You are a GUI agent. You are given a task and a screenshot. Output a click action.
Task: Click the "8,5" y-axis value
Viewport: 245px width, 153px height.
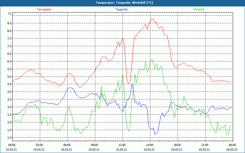10,23
